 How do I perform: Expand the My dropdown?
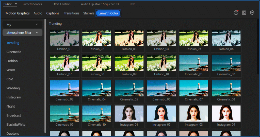(x=22, y=25)
